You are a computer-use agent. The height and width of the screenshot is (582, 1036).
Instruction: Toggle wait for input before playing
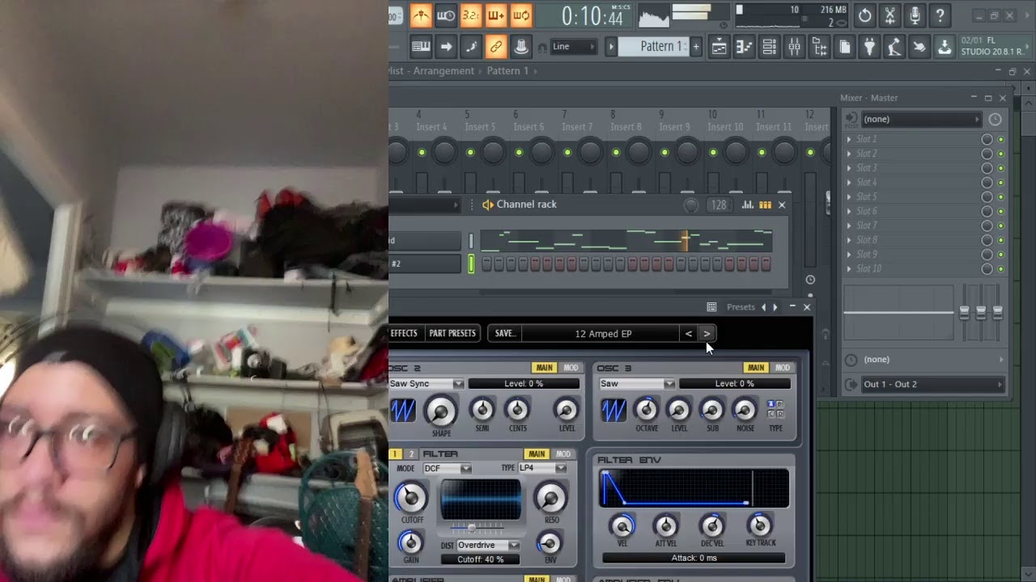[x=446, y=15]
